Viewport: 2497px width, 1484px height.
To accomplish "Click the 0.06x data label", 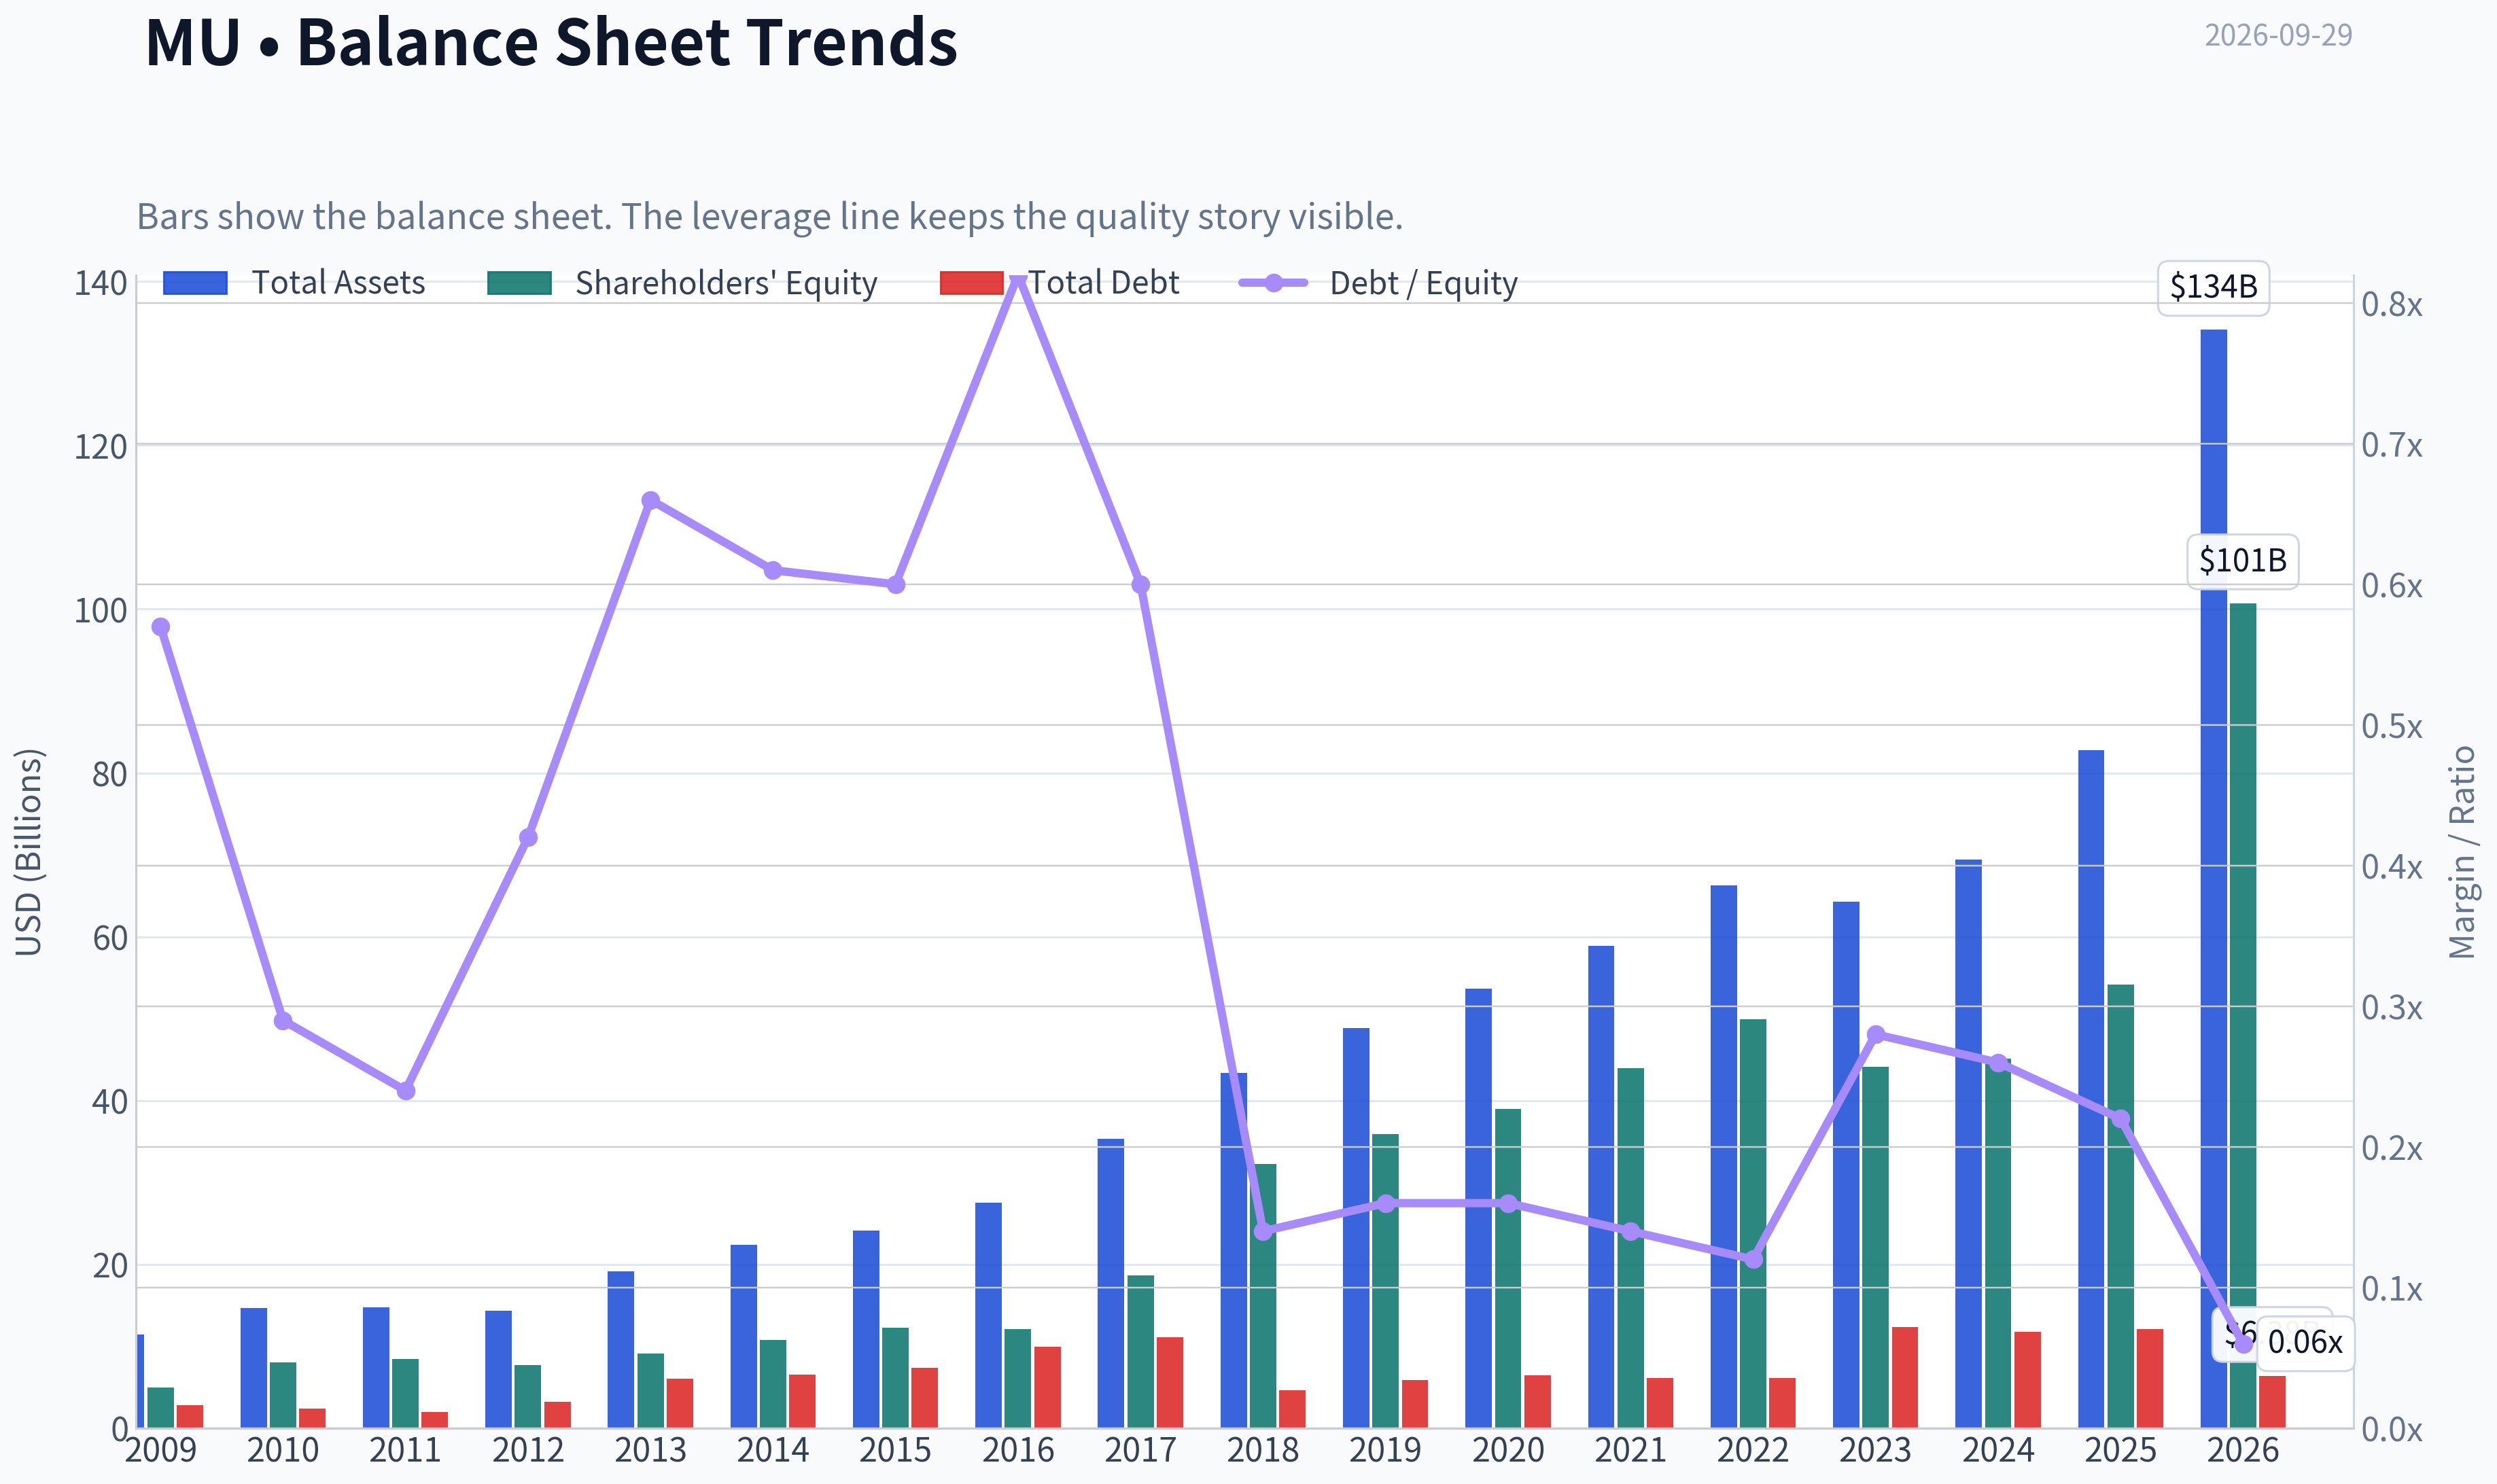I will (2305, 1342).
